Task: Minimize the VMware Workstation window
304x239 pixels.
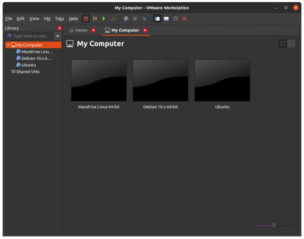Action: (276, 8)
